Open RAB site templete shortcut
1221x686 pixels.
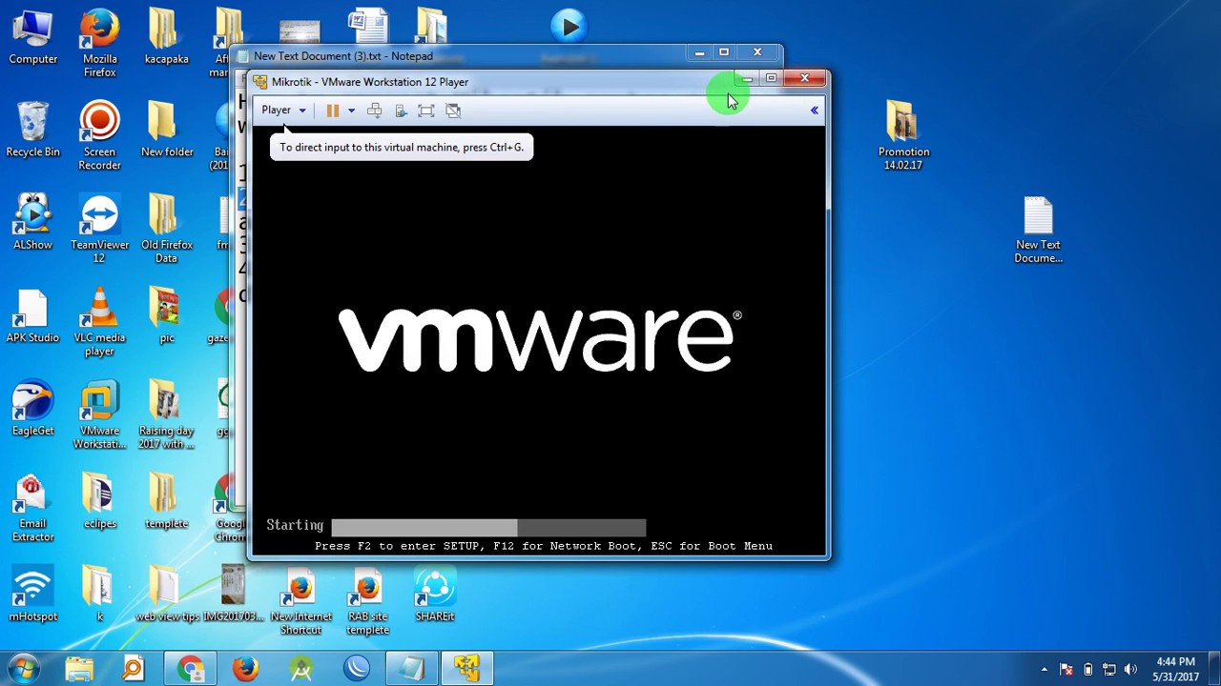[367, 601]
